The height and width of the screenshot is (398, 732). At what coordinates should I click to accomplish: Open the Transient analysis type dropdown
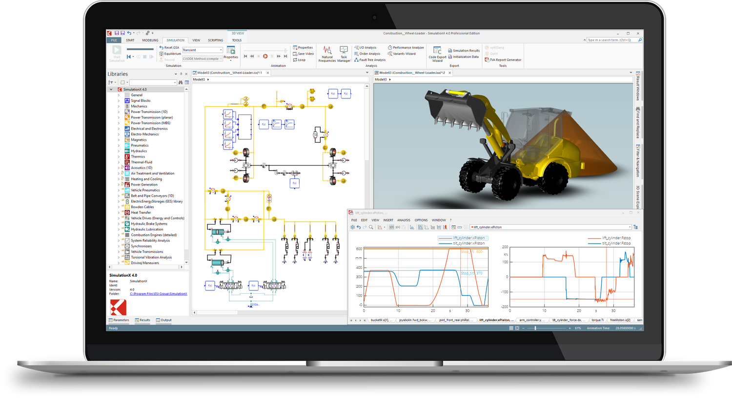tap(221, 50)
